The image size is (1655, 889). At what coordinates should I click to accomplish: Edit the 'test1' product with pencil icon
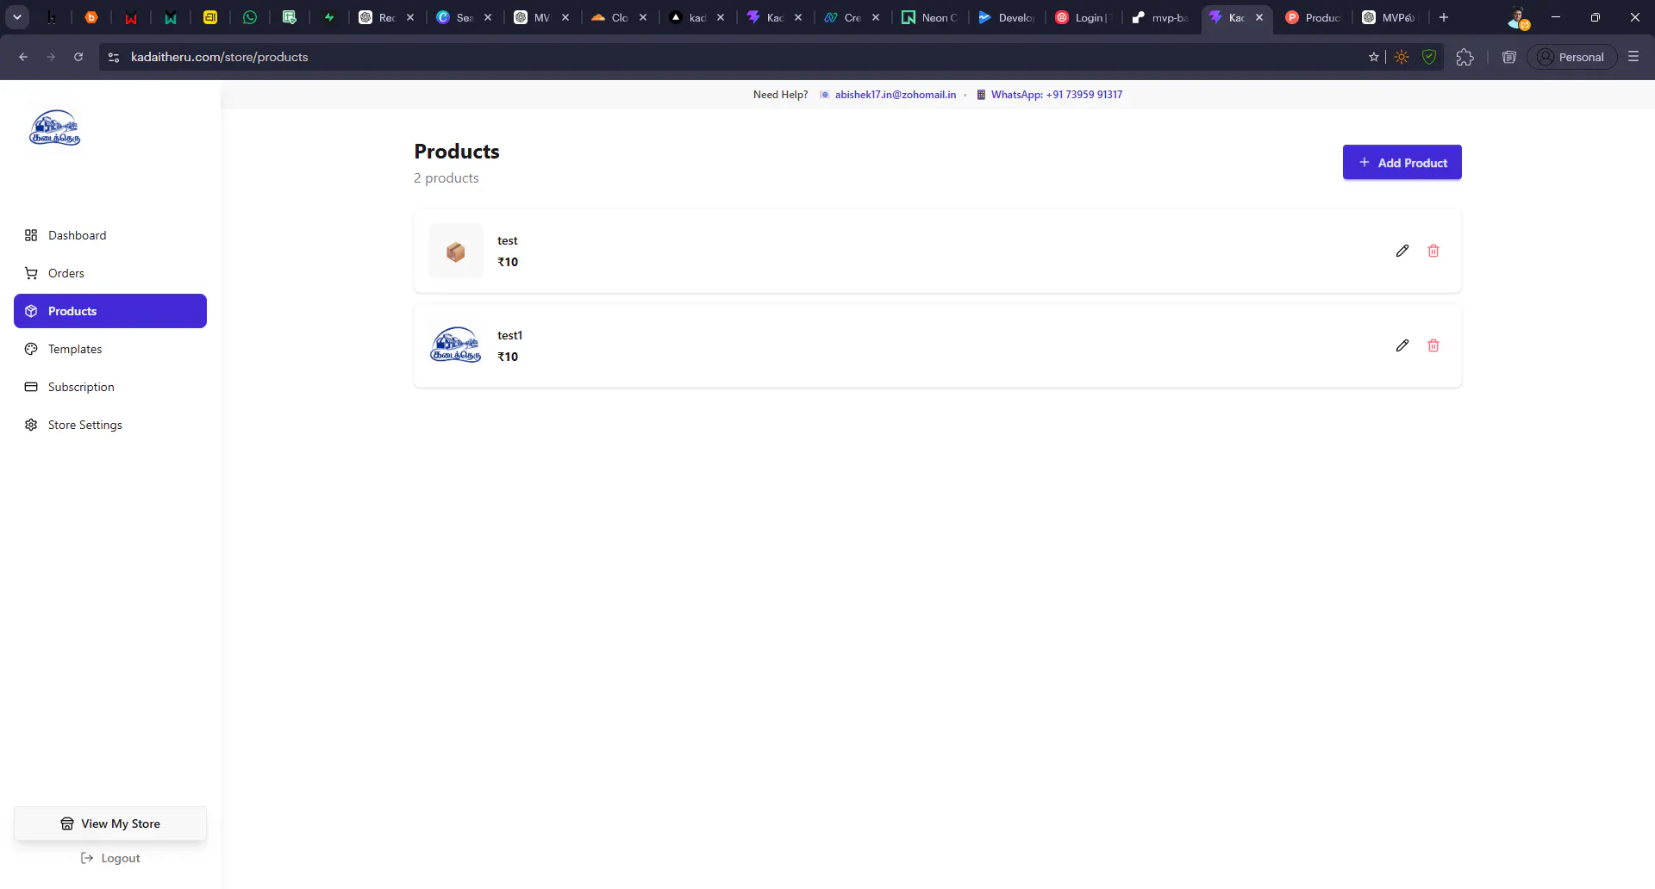1402,345
